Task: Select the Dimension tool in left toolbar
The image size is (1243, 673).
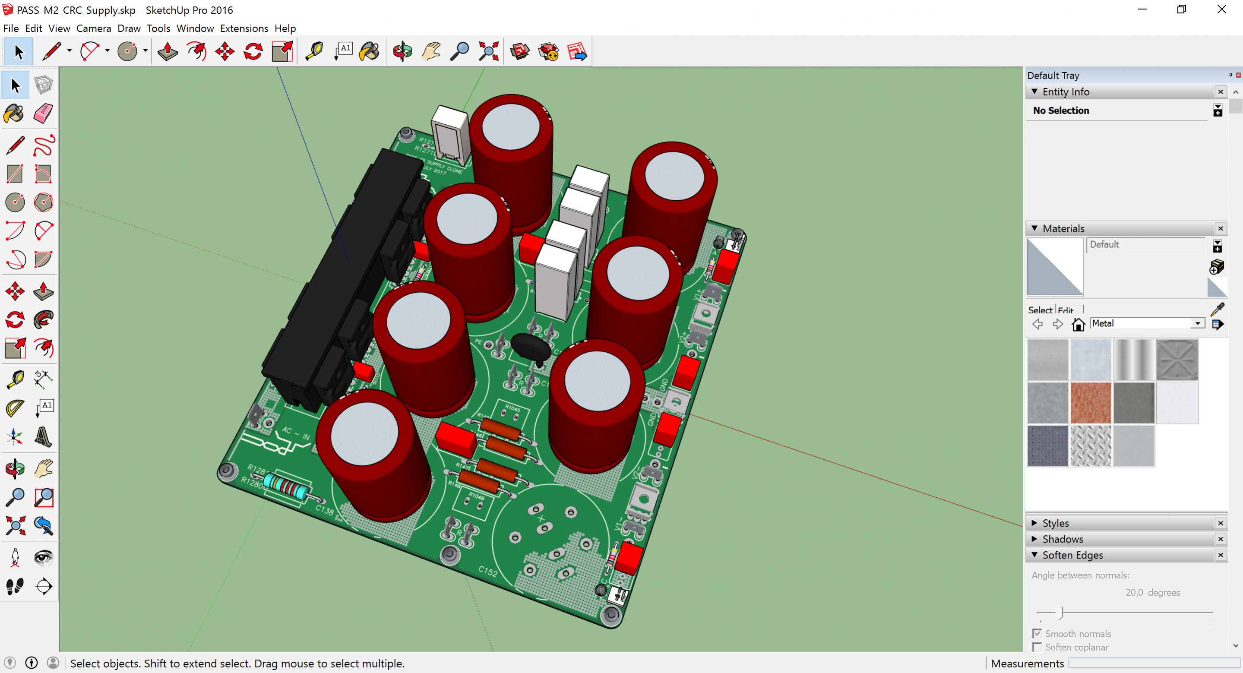Action: (x=44, y=380)
